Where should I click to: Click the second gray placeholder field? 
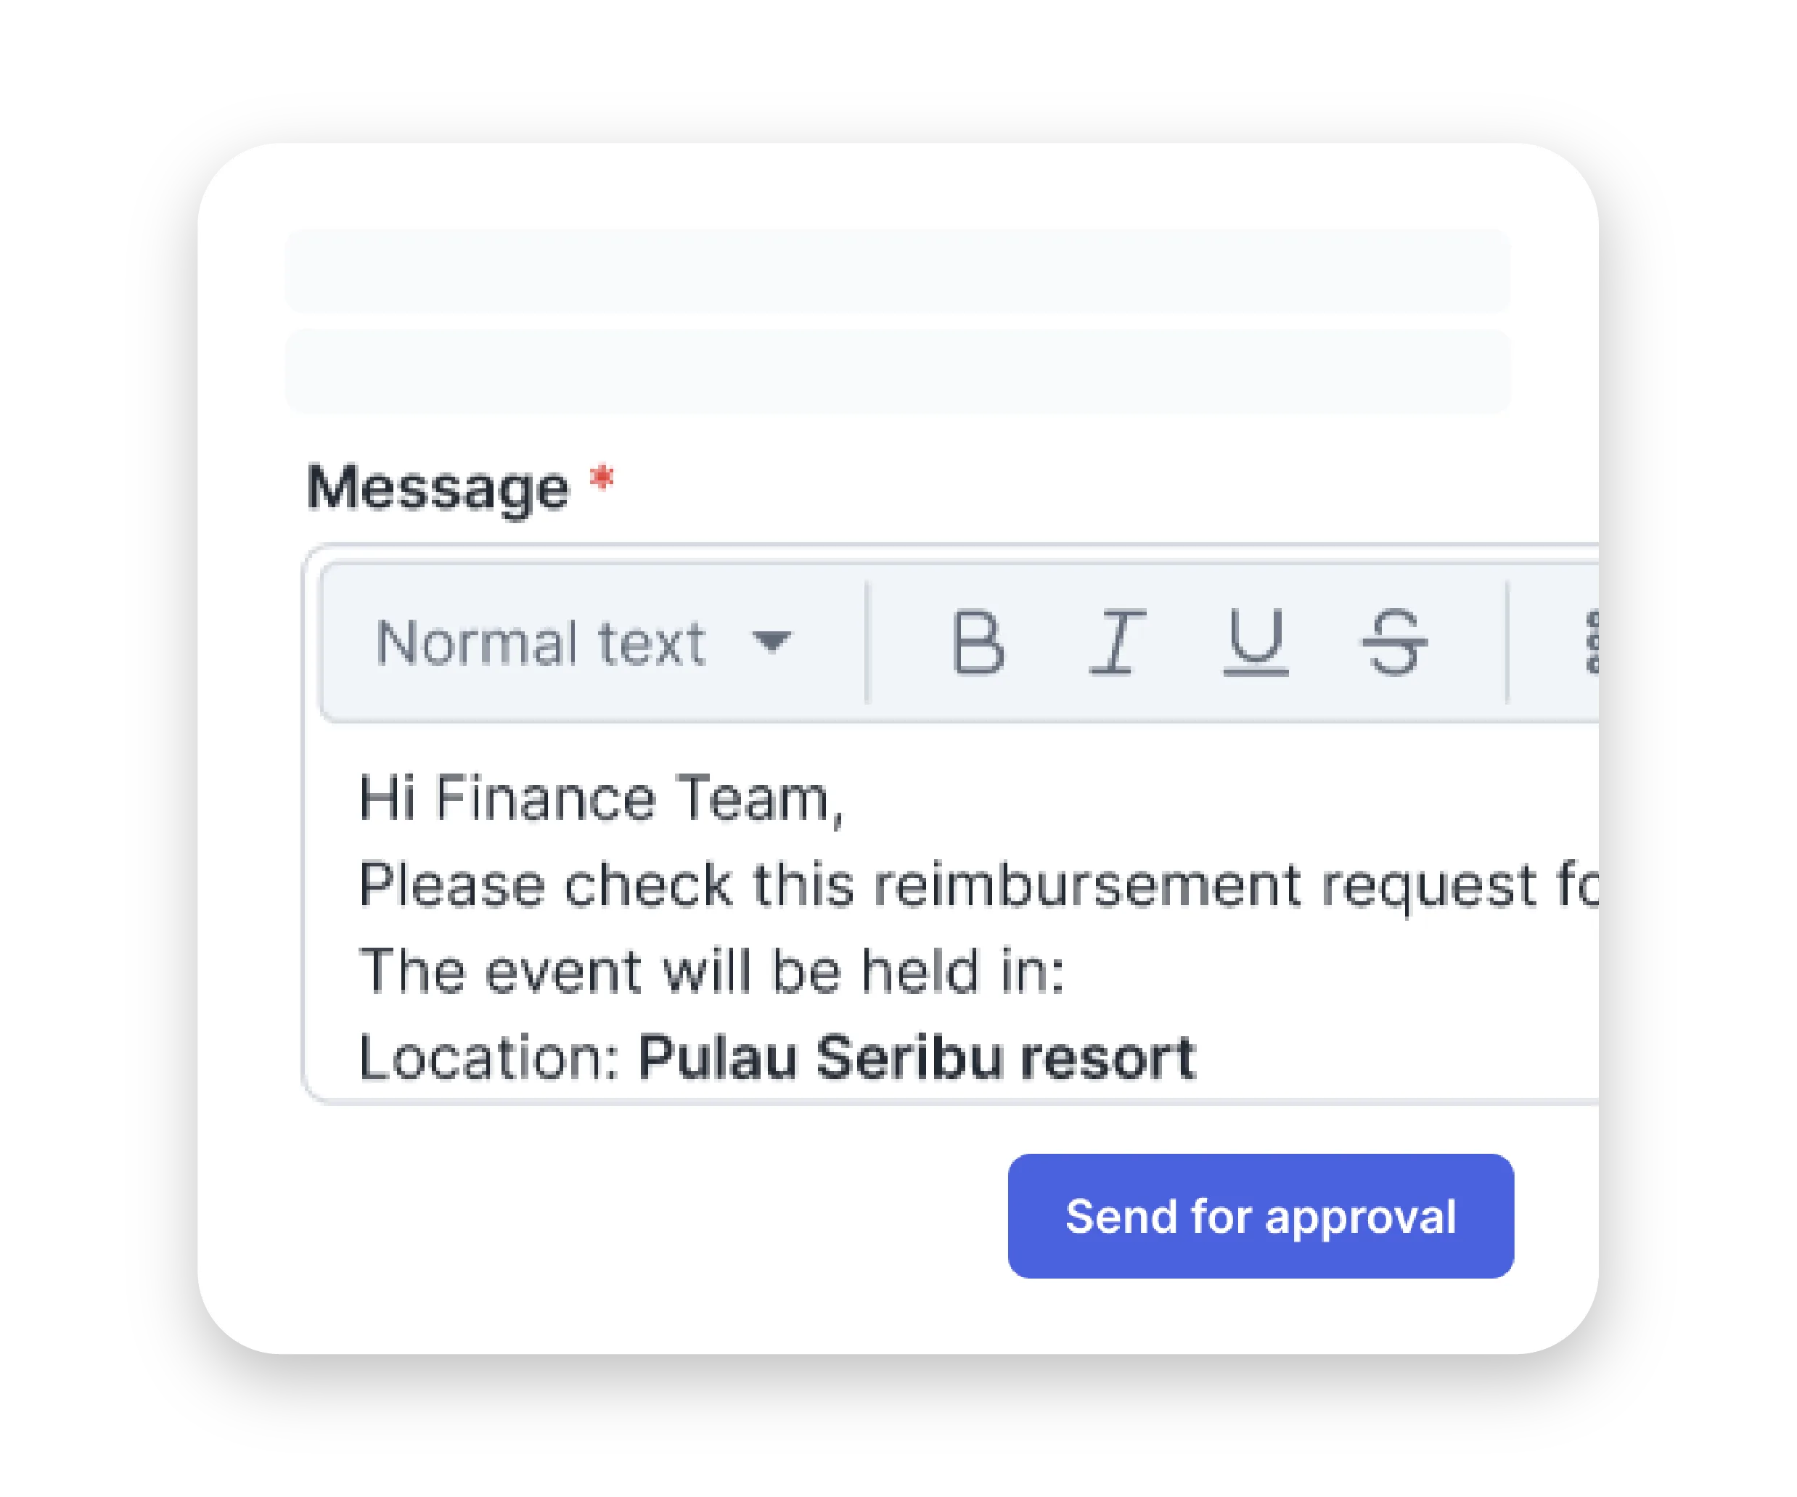(897, 372)
